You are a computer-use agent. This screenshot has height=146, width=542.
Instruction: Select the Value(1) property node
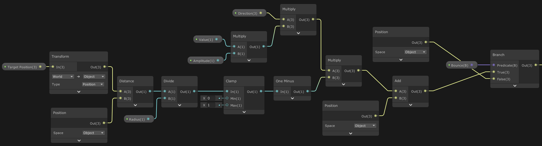pos(208,39)
